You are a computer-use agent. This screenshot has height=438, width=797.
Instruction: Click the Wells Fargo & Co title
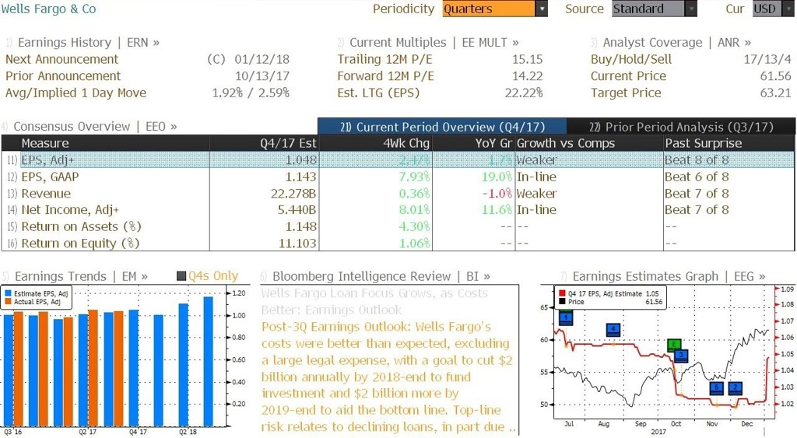pos(48,9)
